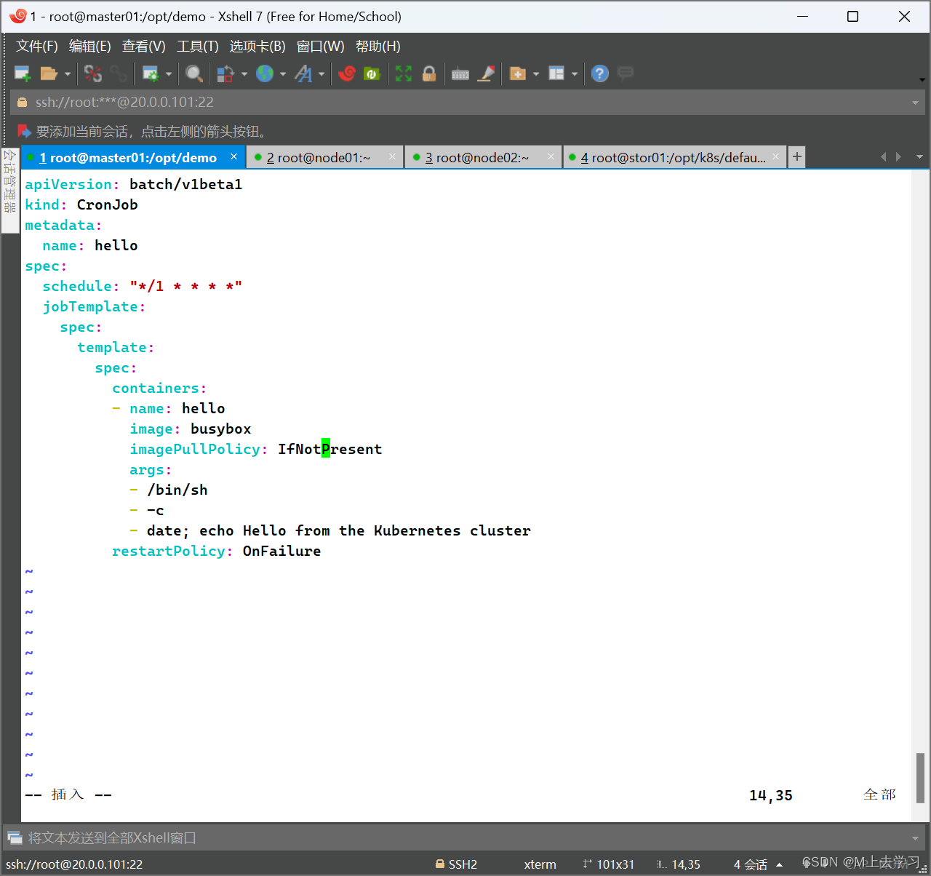Viewport: 931px width, 876px height.
Task: Expand the 4 会话 status bar arrow
Action: click(x=780, y=864)
